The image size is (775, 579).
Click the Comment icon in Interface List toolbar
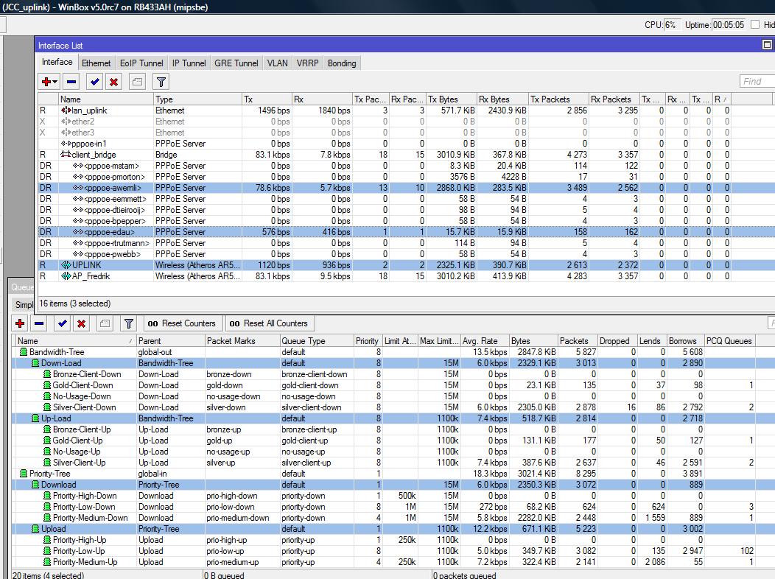tap(138, 82)
